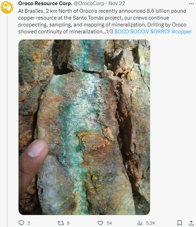
Task: Click the like count number 54
Action: pos(109,223)
